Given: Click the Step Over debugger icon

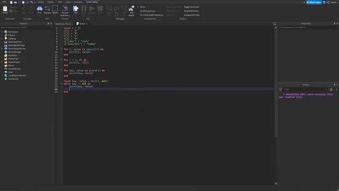Looking at the screenshot, I should (117, 9).
